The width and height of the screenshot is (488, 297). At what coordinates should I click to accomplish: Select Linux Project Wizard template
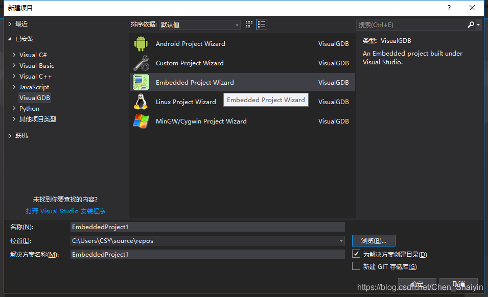242,102
